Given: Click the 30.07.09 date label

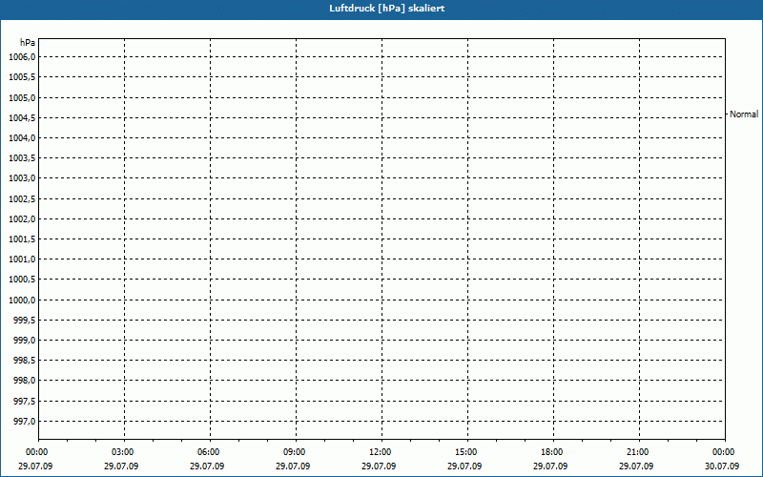Looking at the screenshot, I should 722,467.
